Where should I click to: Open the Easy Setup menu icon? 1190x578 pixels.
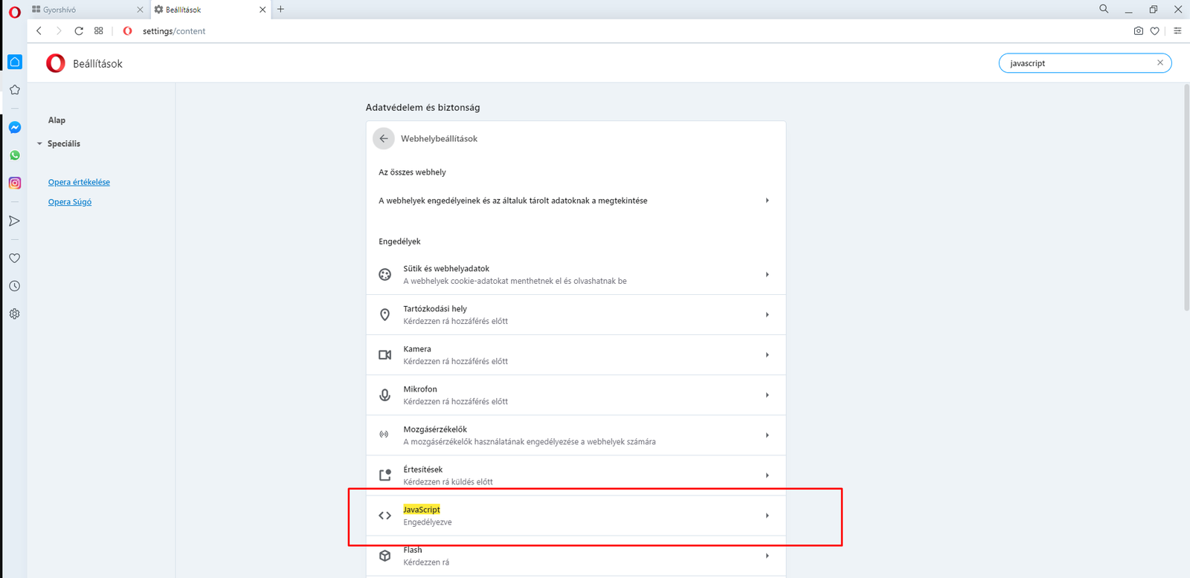pyautogui.click(x=1177, y=31)
